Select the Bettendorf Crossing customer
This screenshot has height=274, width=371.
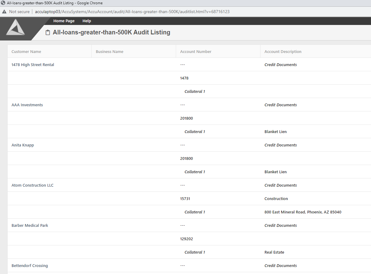(x=30, y=266)
